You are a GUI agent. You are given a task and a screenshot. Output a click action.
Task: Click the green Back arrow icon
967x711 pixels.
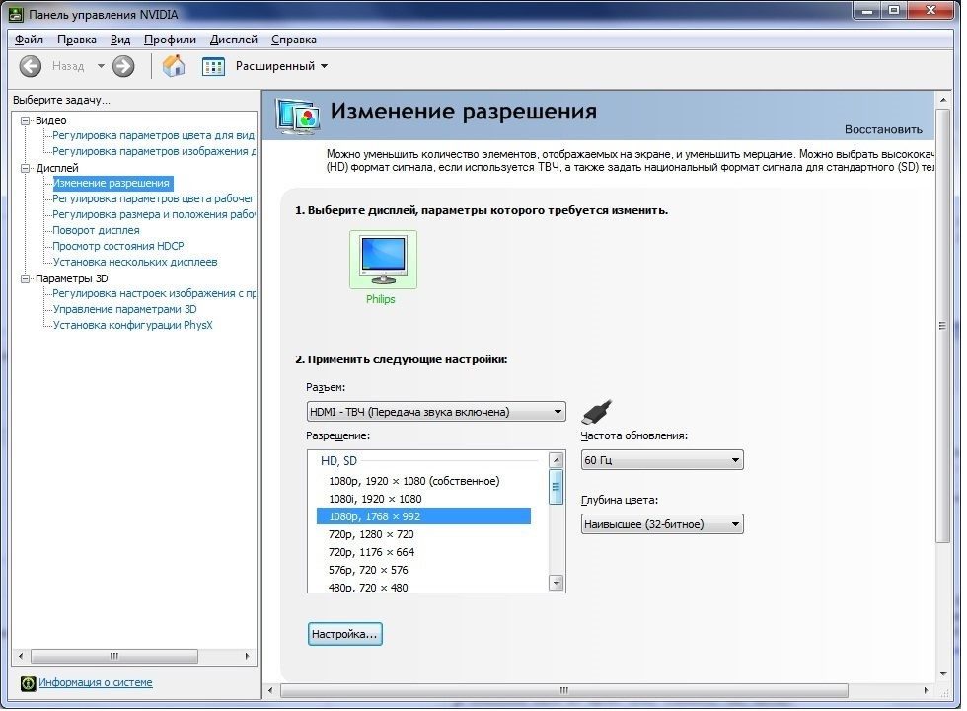[x=31, y=66]
